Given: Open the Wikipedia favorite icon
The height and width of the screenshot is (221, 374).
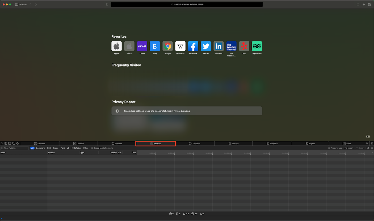Looking at the screenshot, I should [x=180, y=46].
